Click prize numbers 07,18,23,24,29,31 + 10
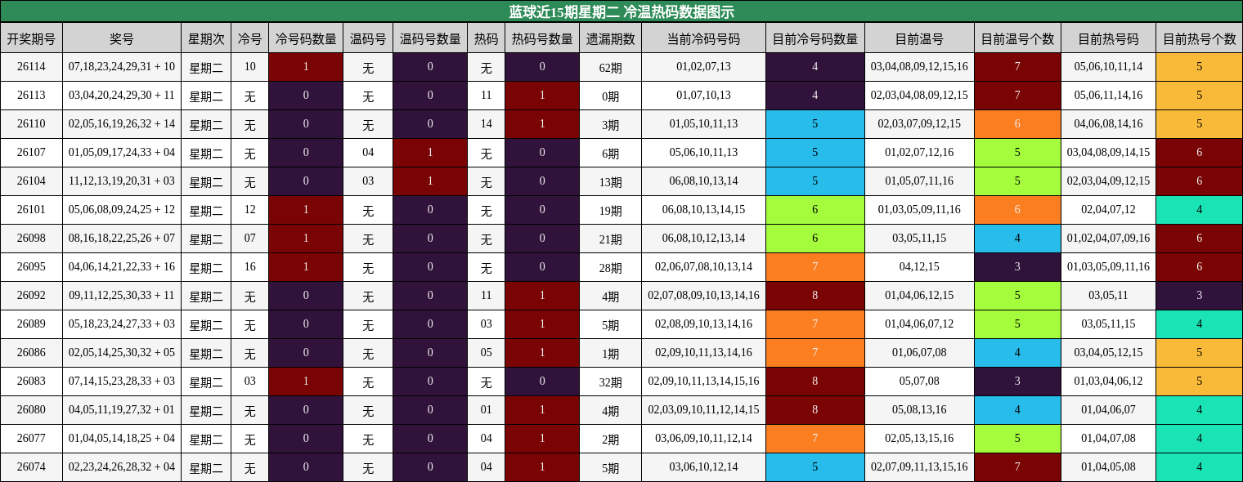1243x482 pixels. click(x=122, y=67)
